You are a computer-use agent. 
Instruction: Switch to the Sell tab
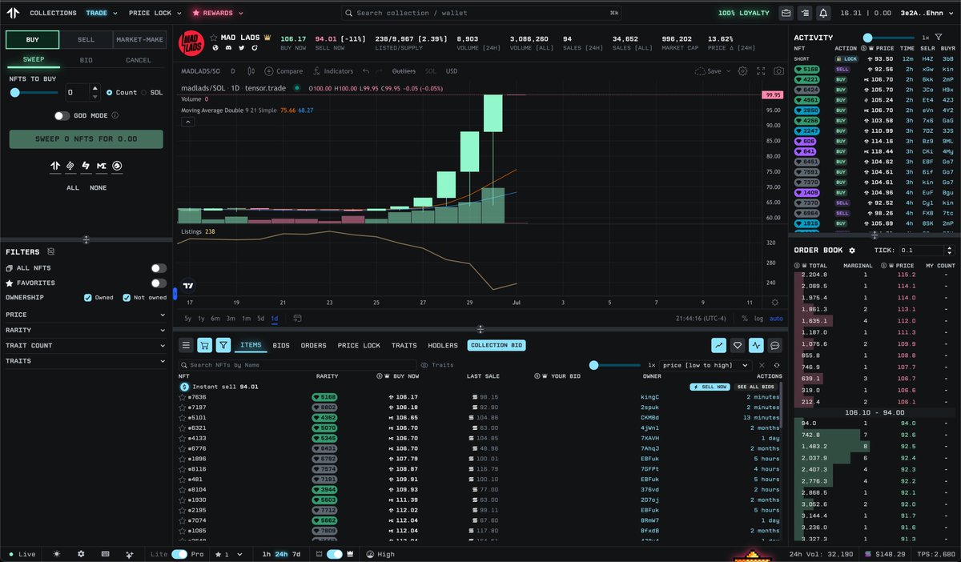86,40
